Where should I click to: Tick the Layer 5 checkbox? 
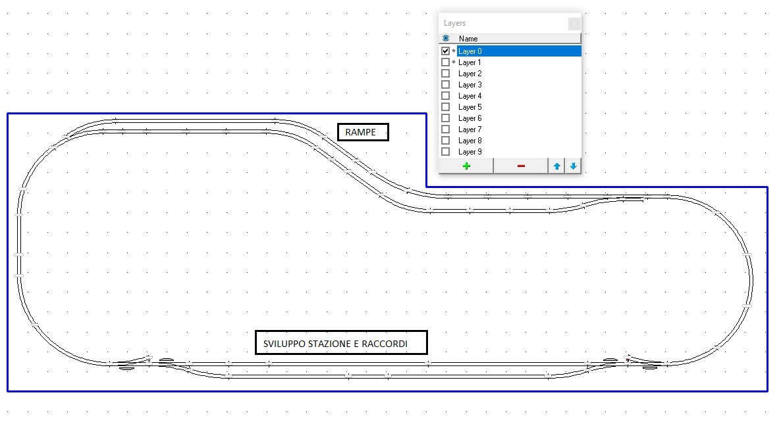click(x=446, y=107)
